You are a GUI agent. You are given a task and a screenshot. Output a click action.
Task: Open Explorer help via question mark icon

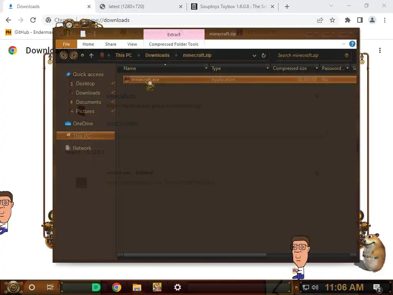click(352, 44)
